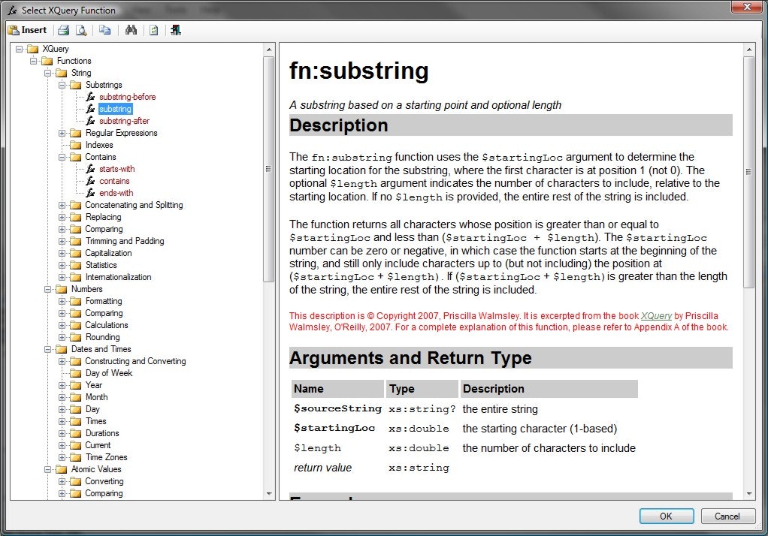Expand the Regular Expressions folder
The image size is (768, 536).
[62, 133]
